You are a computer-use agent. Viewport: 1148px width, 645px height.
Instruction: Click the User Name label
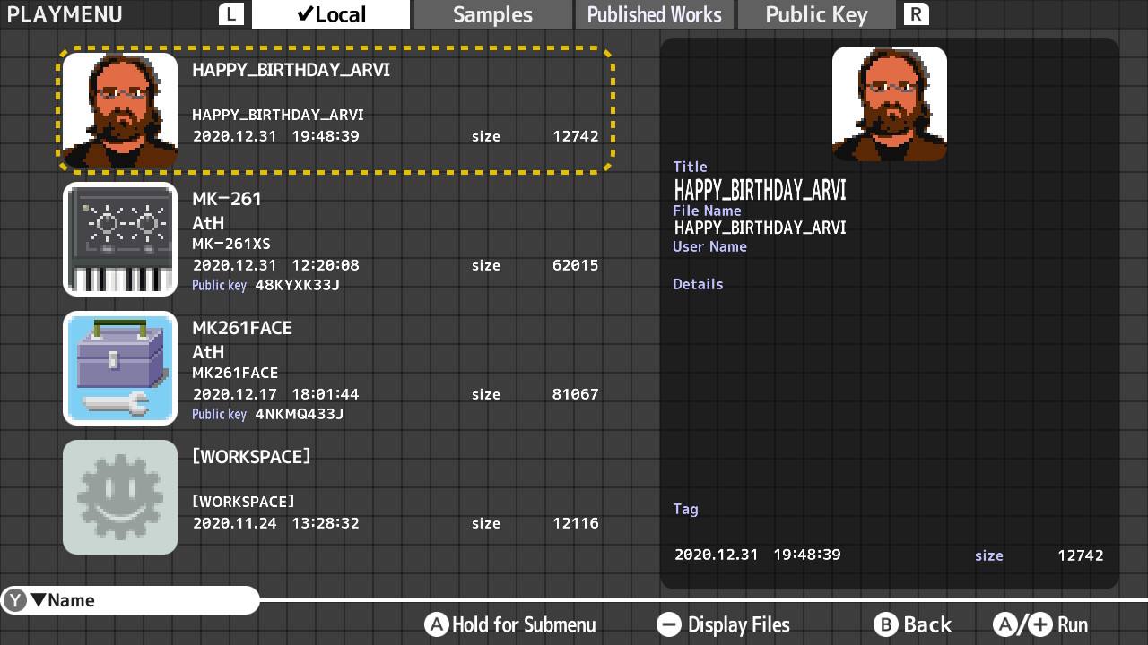coord(709,246)
